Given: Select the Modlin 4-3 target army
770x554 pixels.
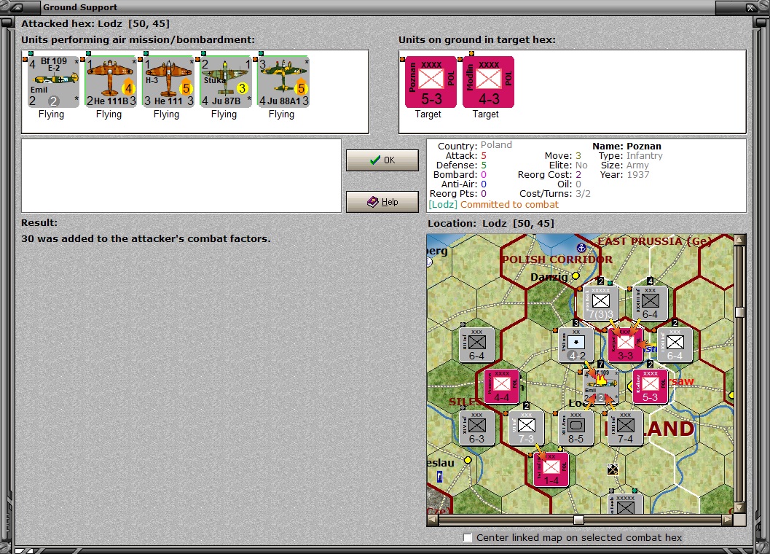Looking at the screenshot, I should [x=488, y=82].
